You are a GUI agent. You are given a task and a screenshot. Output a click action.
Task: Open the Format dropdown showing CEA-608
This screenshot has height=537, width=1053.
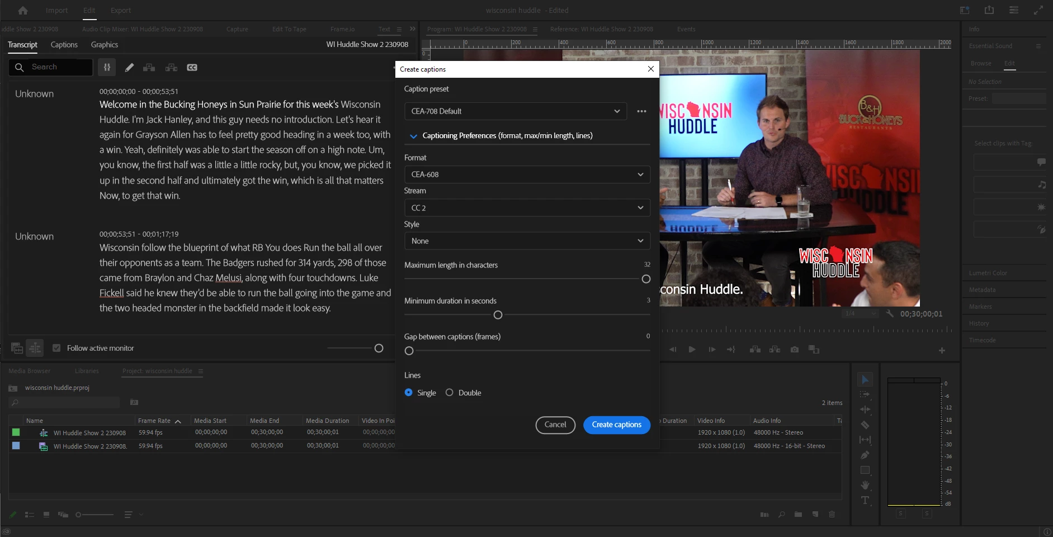coord(527,175)
